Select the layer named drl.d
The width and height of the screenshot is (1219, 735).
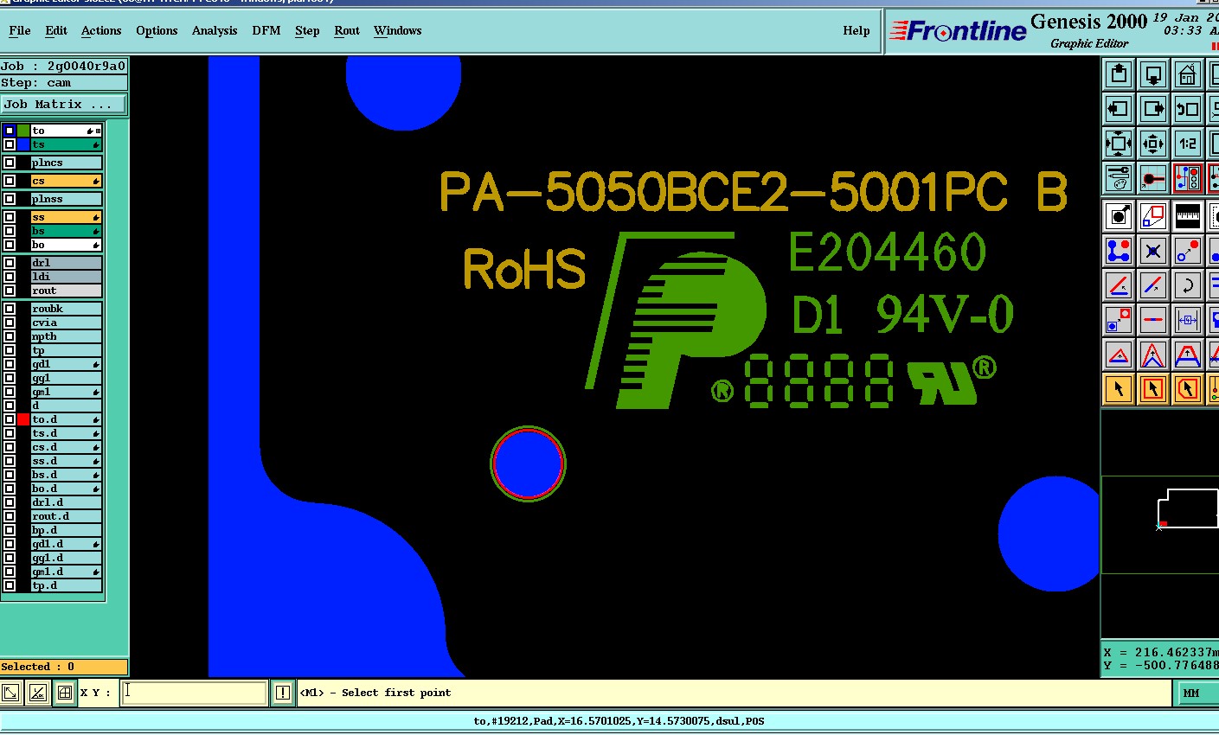click(67, 502)
